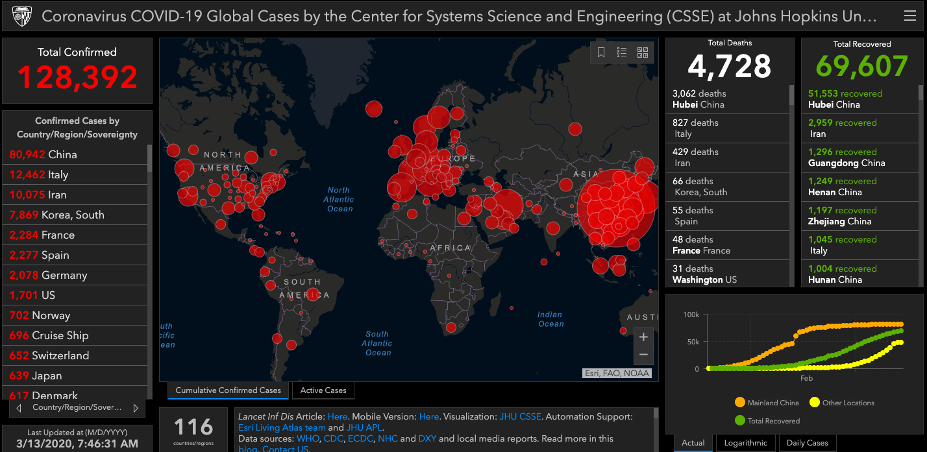Open the Country/Region/Sovereignty list selector
927x452 pixels.
(77, 408)
